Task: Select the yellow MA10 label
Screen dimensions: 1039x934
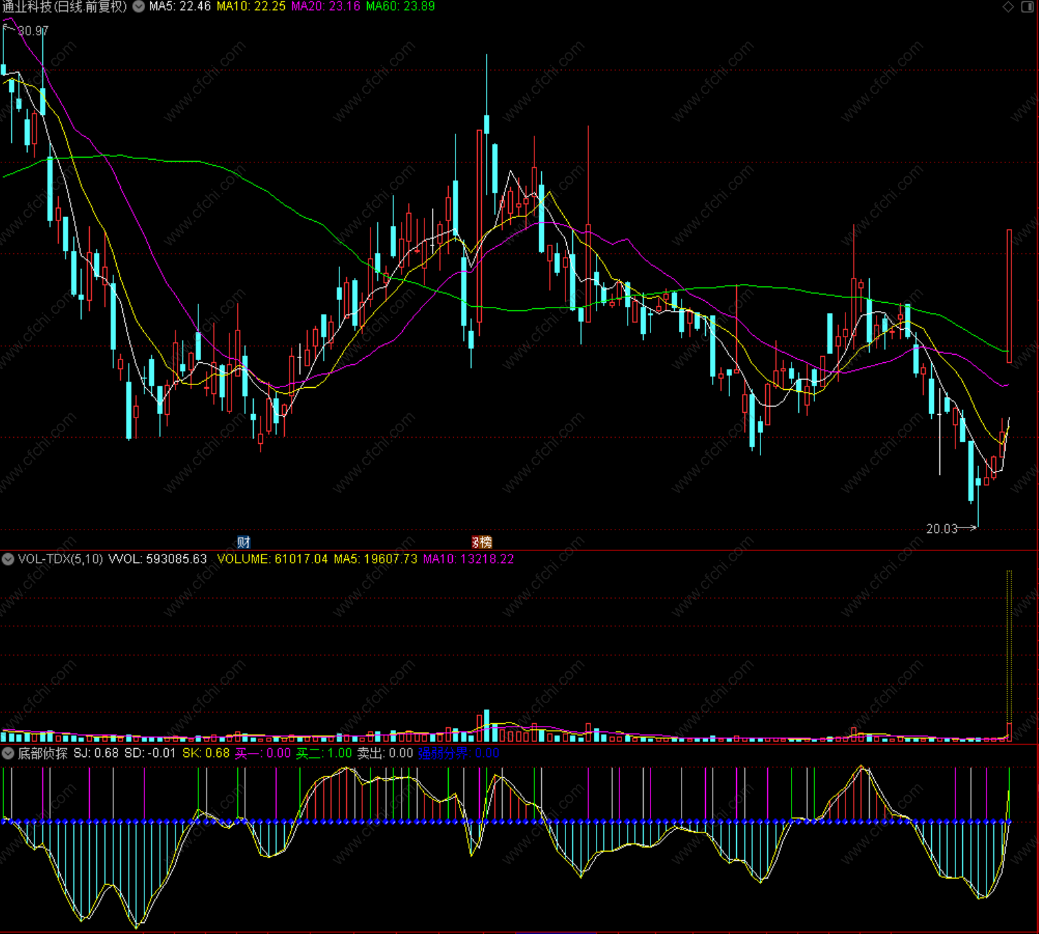Action: pos(251,7)
